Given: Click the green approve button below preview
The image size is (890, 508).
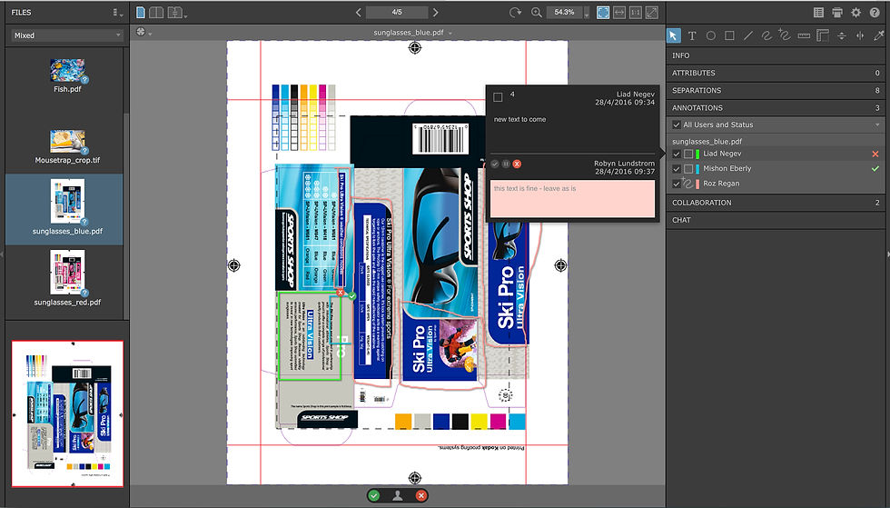Looking at the screenshot, I should [x=373, y=495].
